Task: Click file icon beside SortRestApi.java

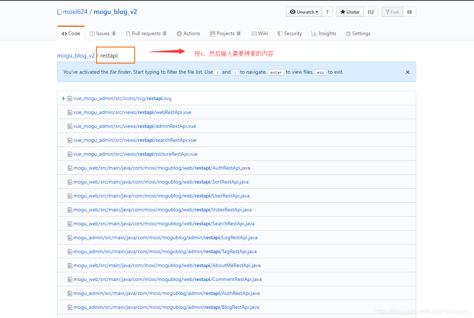Action: pyautogui.click(x=70, y=182)
